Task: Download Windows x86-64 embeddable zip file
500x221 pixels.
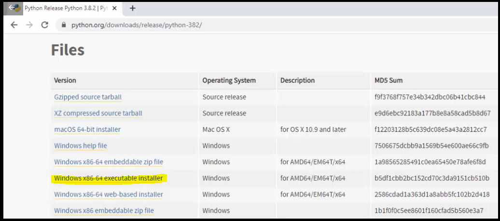Action: pos(109,162)
